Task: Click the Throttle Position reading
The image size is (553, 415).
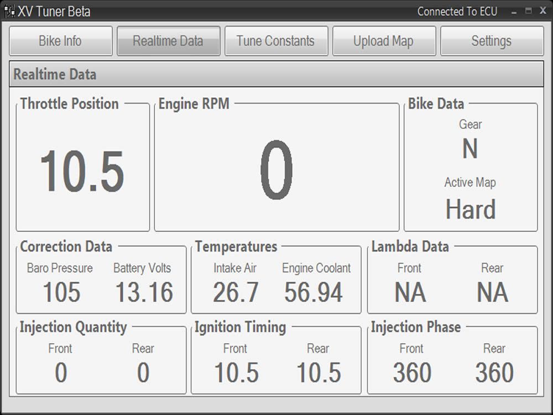Action: point(82,172)
